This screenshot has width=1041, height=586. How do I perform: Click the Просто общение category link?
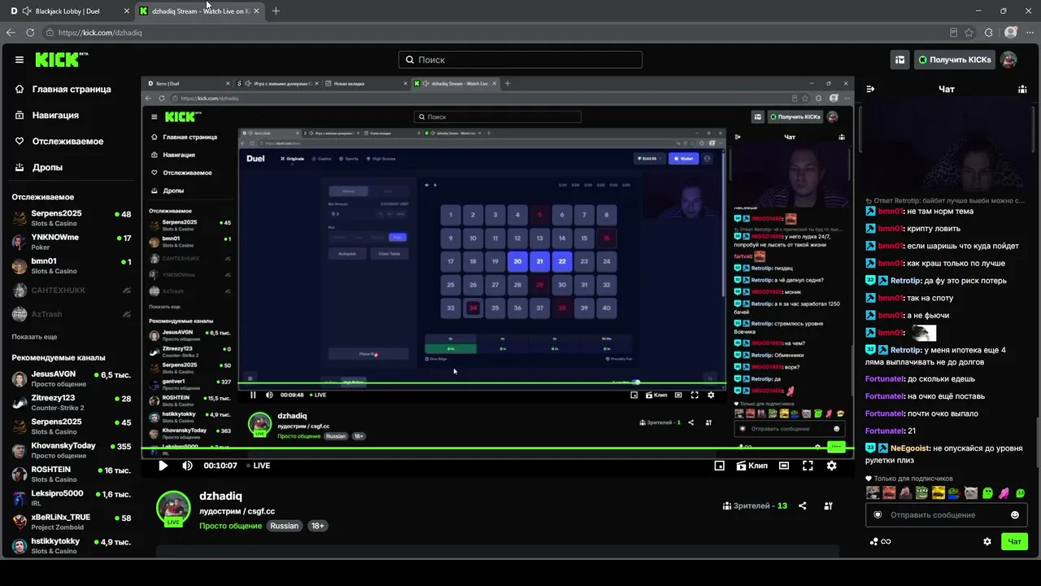pyautogui.click(x=231, y=526)
